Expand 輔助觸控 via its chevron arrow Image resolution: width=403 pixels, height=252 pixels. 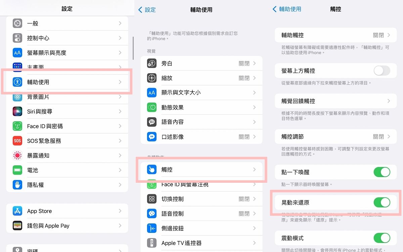389,35
